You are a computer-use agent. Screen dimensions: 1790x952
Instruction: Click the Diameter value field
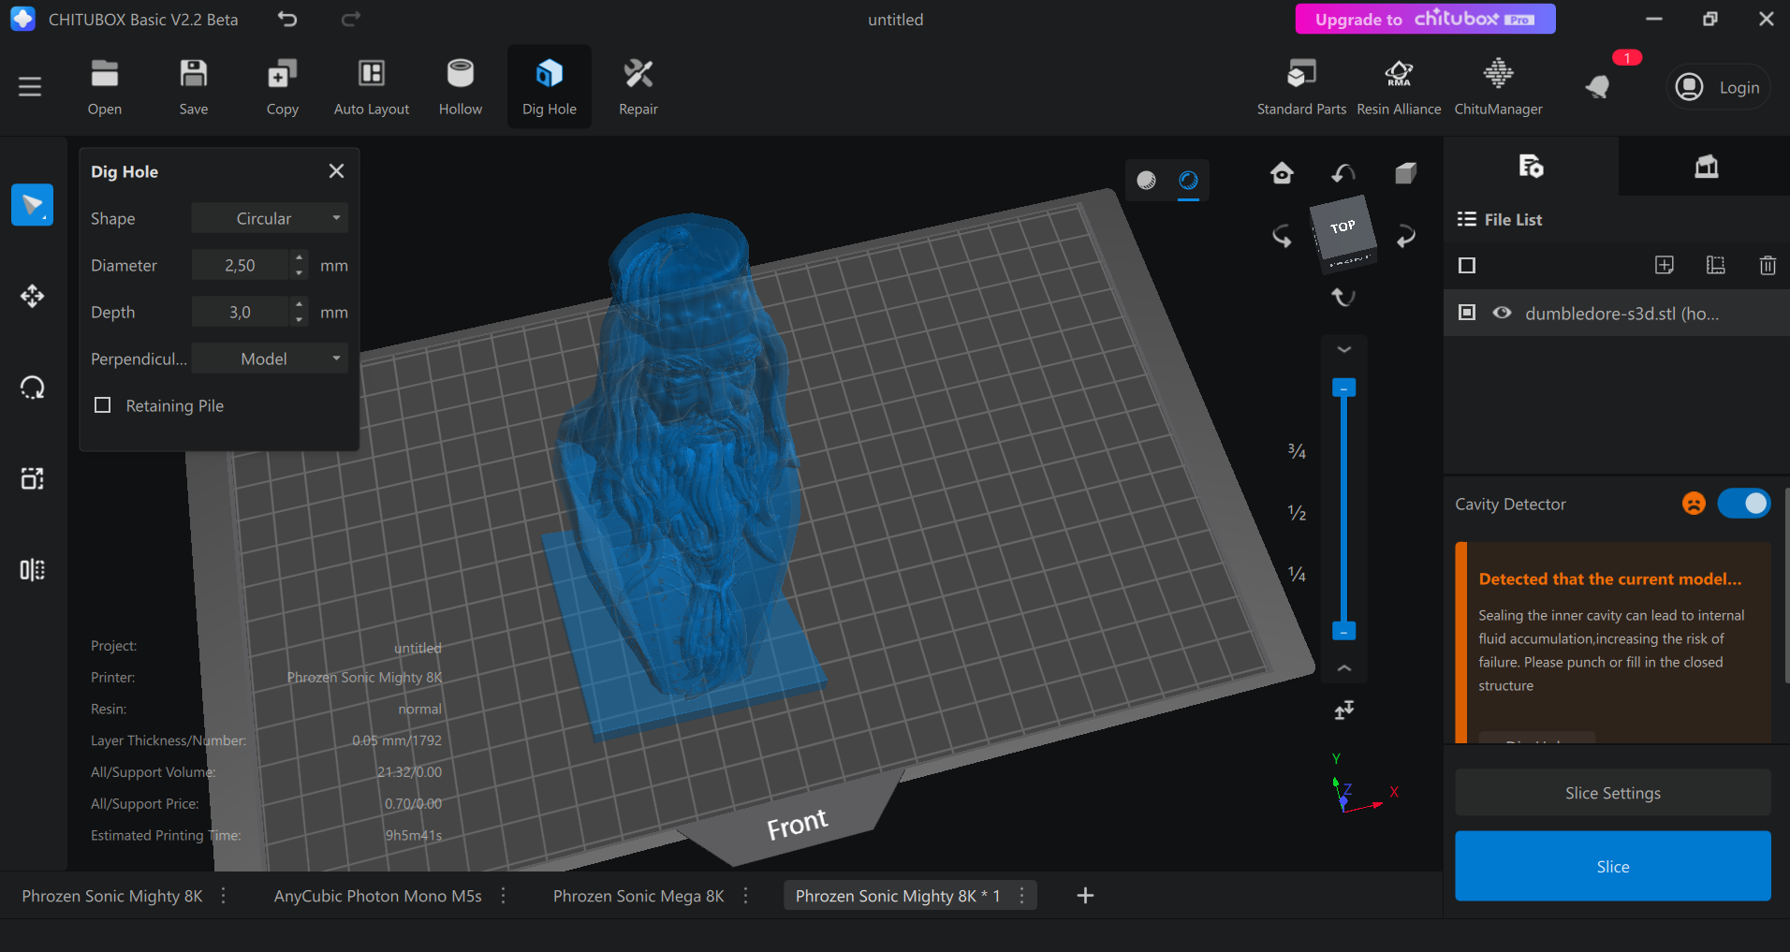pos(240,265)
